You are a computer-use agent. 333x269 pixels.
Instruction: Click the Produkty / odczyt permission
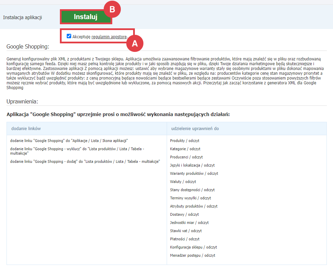coord(185,141)
